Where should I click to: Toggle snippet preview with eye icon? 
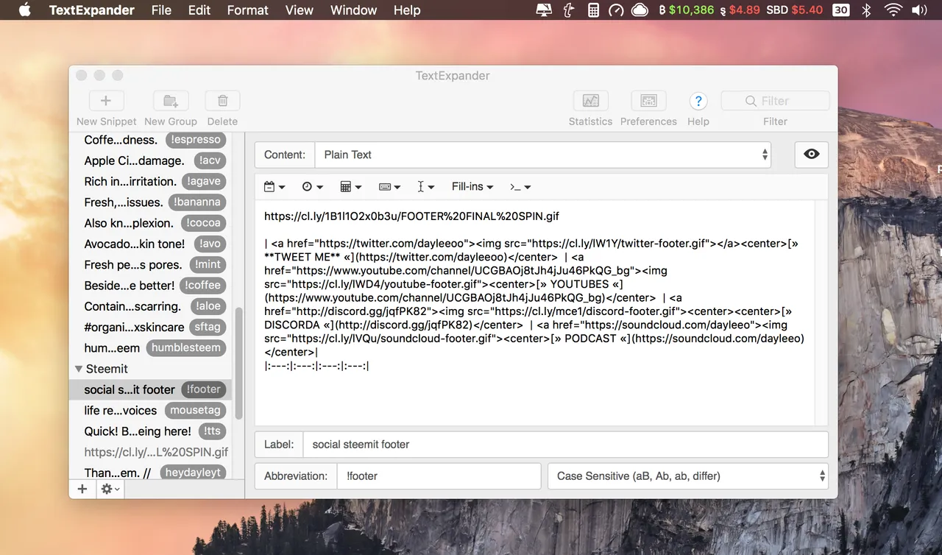(811, 155)
